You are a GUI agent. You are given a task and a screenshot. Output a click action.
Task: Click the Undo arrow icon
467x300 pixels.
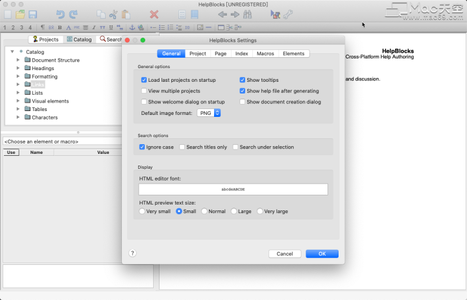(60, 14)
